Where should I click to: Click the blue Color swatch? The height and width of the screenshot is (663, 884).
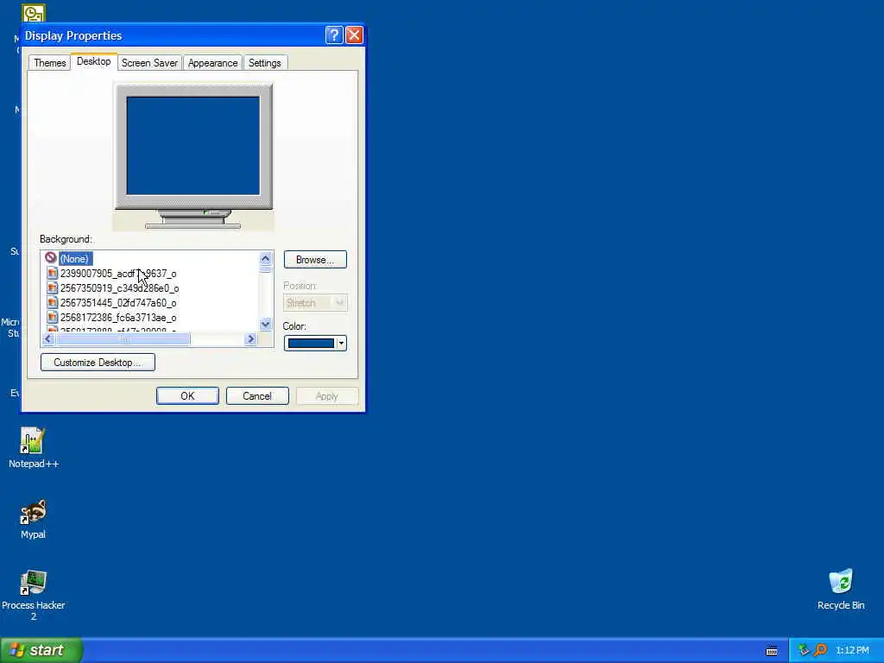coord(311,343)
